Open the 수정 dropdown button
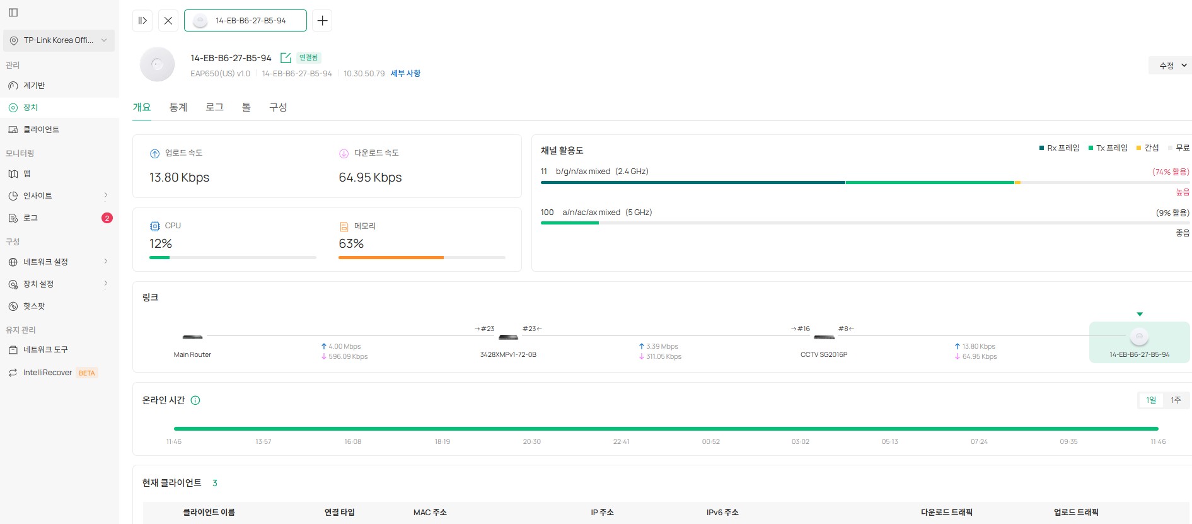The height and width of the screenshot is (524, 1192). click(1172, 66)
